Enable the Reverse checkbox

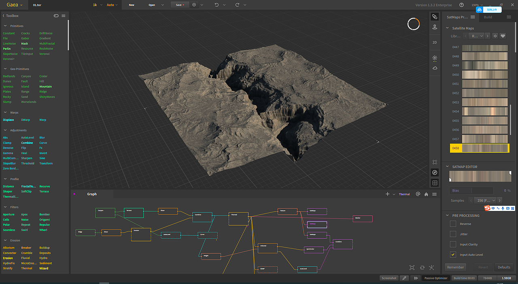(x=453, y=224)
